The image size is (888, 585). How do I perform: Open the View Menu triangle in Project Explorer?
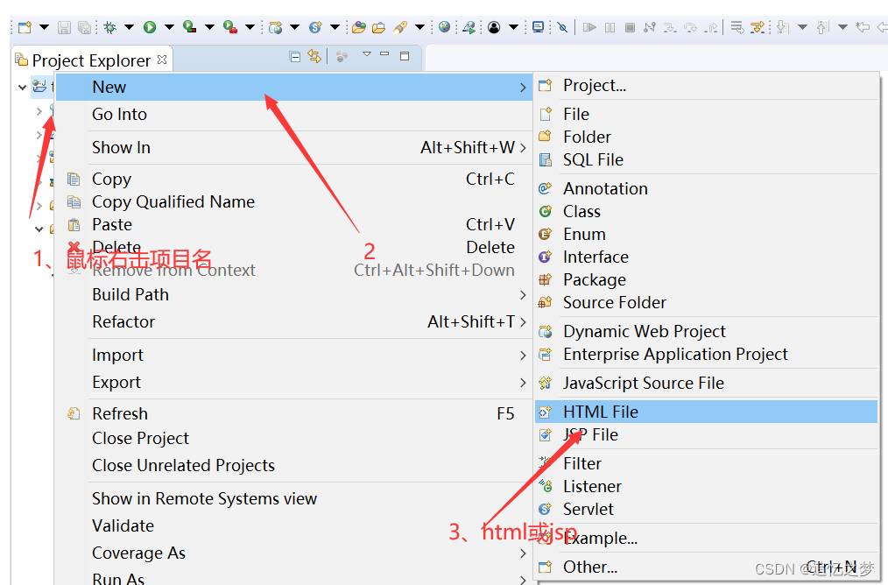tap(367, 54)
